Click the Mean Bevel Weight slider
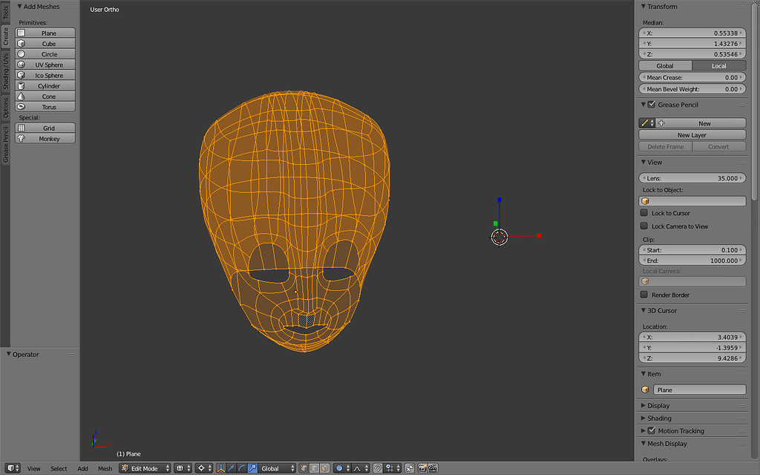 692,89
